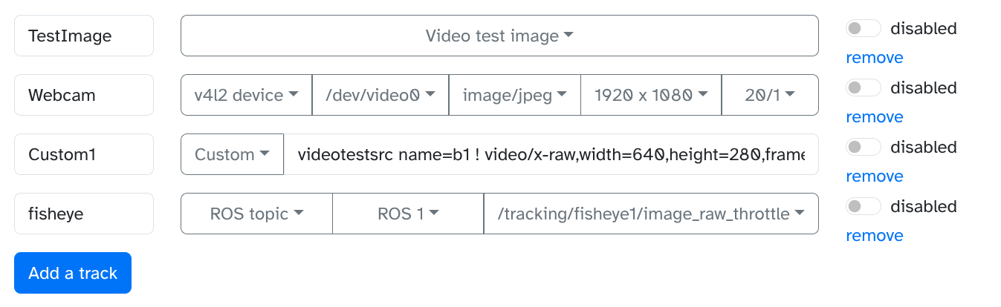Click the Add a track button
Image resolution: width=1001 pixels, height=307 pixels.
(x=73, y=273)
